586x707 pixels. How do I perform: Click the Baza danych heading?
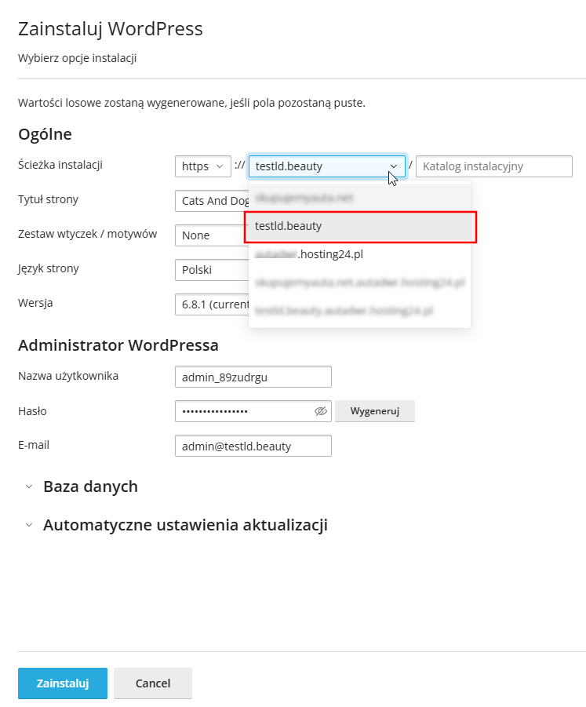tap(90, 487)
